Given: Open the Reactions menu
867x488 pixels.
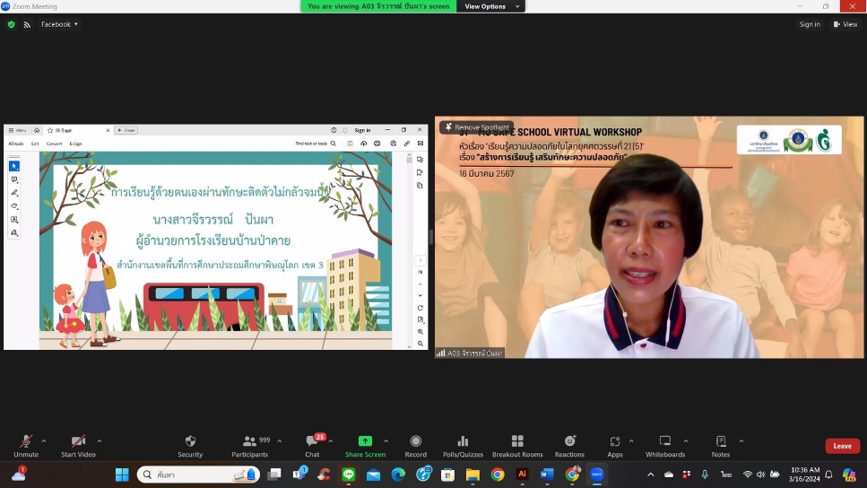Looking at the screenshot, I should (x=569, y=446).
